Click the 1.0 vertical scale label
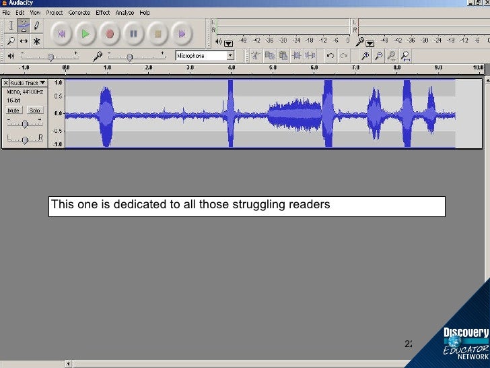490x368 pixels. [58, 83]
